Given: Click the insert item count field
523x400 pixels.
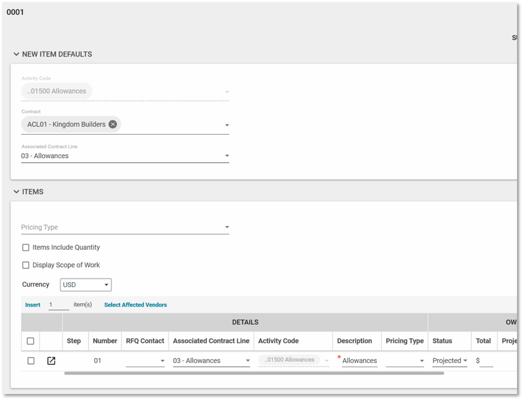Looking at the screenshot, I should 58,304.
